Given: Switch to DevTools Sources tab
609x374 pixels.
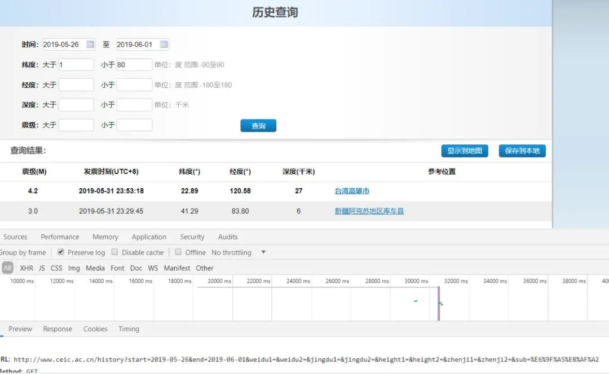Looking at the screenshot, I should click(15, 237).
